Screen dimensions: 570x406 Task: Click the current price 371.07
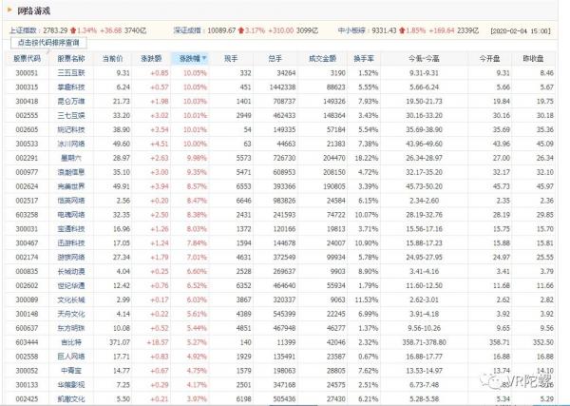click(x=120, y=342)
